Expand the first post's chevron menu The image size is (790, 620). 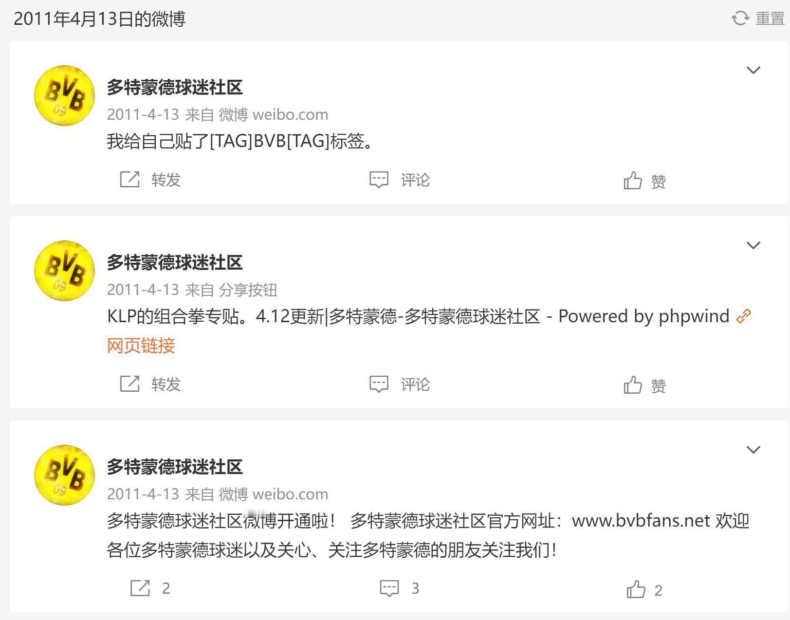click(x=753, y=70)
